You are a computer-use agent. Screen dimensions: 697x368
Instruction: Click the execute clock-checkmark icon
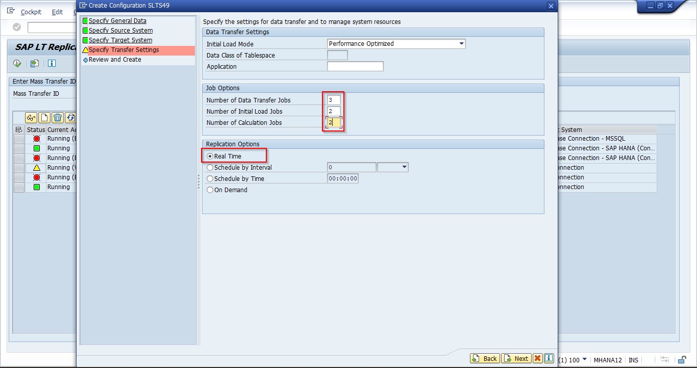[x=17, y=64]
